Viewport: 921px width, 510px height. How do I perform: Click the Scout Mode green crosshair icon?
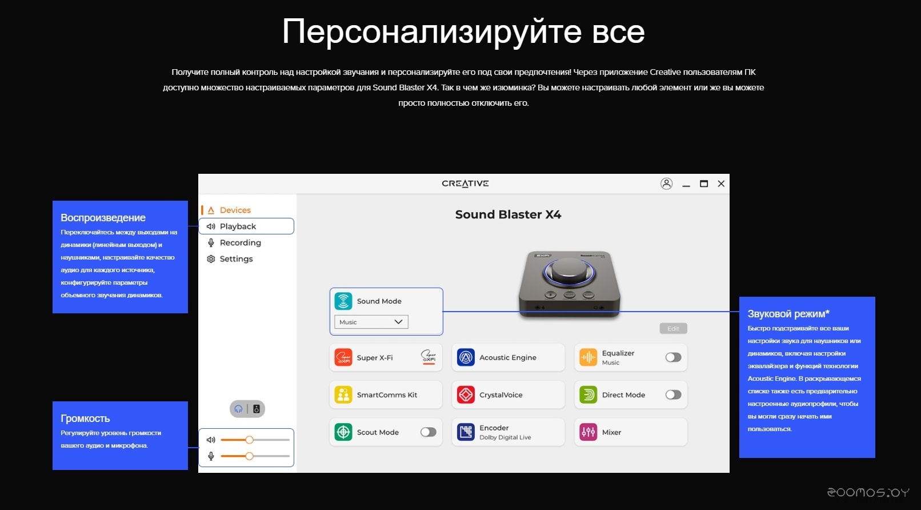click(343, 432)
